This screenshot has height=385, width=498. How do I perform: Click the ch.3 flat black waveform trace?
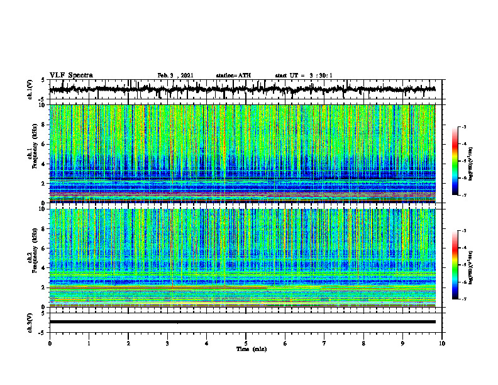(x=242, y=322)
